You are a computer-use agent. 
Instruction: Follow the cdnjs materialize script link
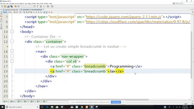[138, 22]
